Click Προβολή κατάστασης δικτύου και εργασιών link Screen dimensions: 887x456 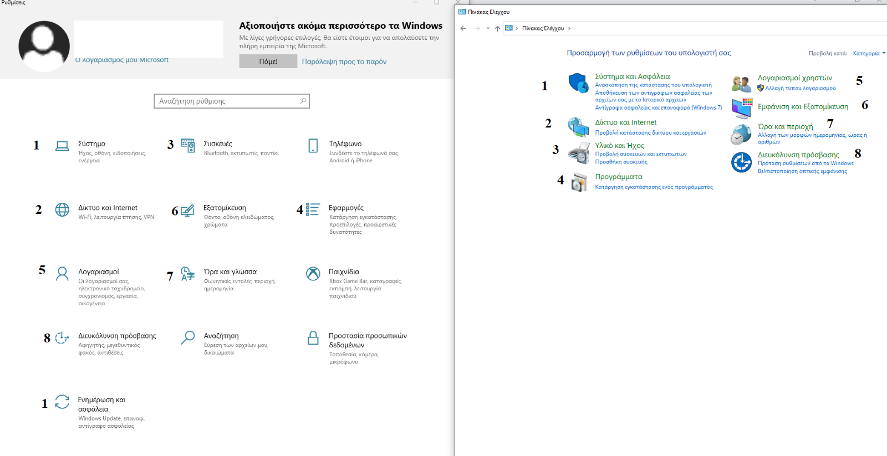point(650,133)
